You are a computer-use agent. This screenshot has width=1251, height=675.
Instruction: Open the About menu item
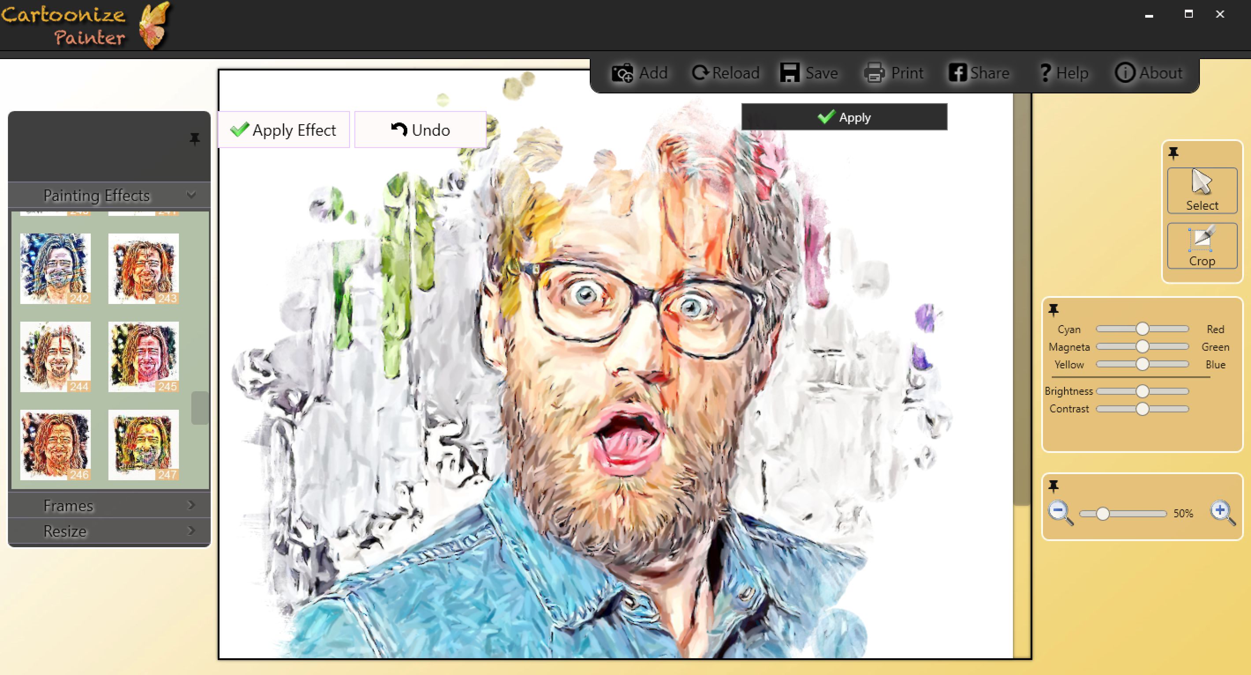[x=1149, y=73]
